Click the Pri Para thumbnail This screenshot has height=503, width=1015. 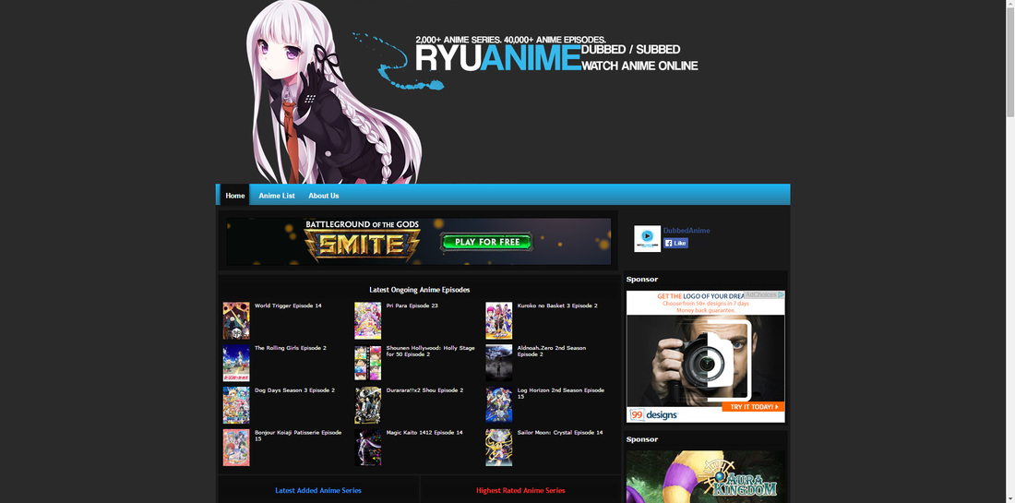(x=367, y=320)
